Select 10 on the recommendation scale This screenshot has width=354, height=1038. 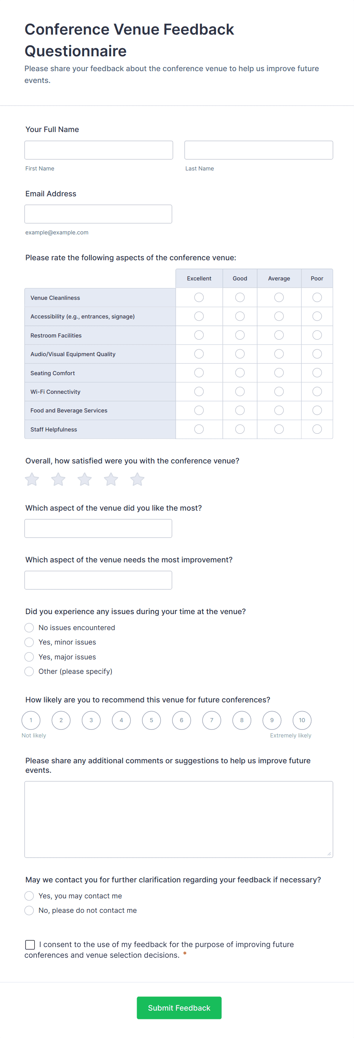(301, 720)
